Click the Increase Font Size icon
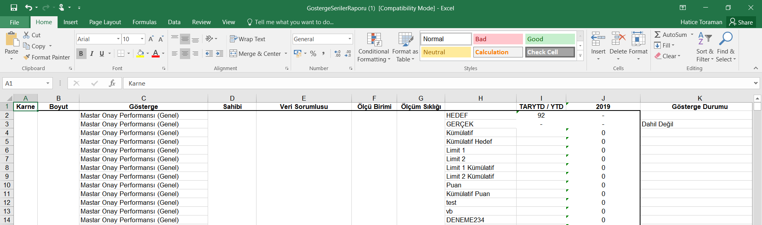 pyautogui.click(x=151, y=39)
